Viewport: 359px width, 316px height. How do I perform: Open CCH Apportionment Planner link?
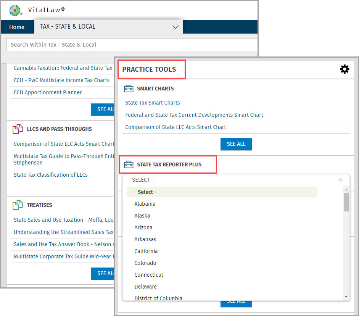click(x=48, y=92)
